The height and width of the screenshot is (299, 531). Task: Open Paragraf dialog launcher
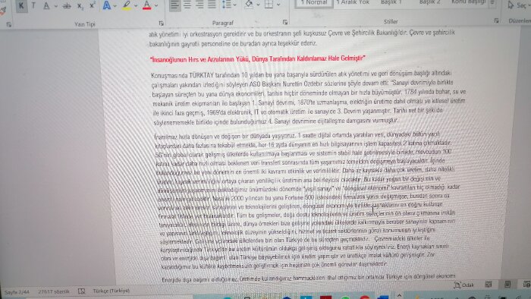pos(285,22)
